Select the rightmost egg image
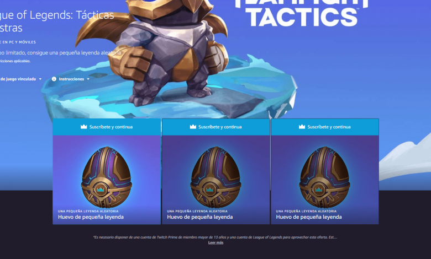This screenshot has width=431, height=259. pyautogui.click(x=324, y=177)
